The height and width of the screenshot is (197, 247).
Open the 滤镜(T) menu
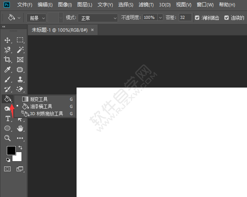(146, 5)
